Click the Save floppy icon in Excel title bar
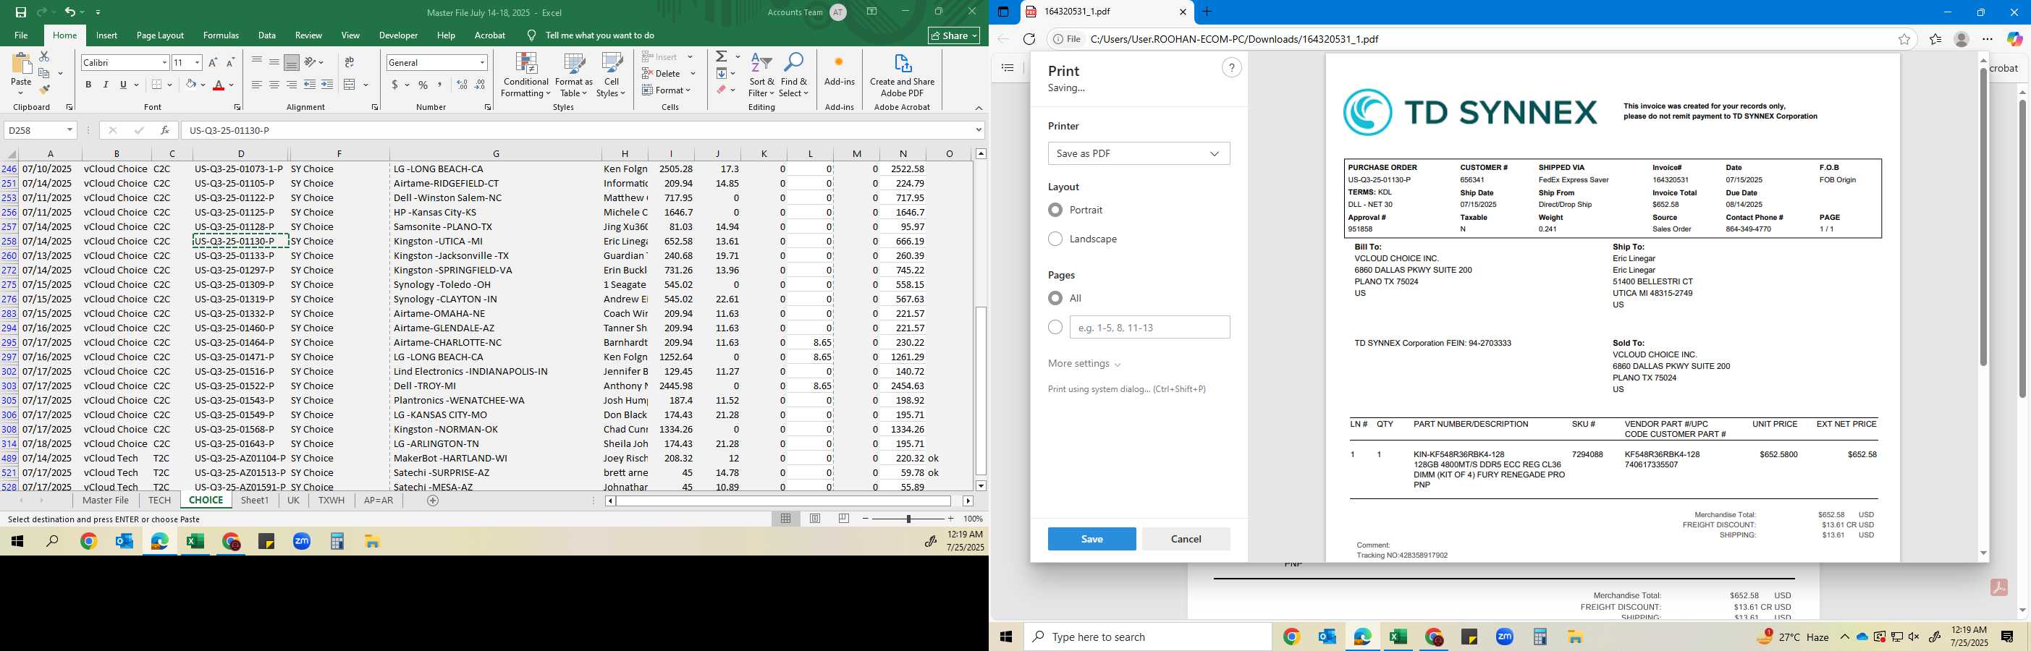Screen dimensions: 2031x651 click(x=21, y=12)
